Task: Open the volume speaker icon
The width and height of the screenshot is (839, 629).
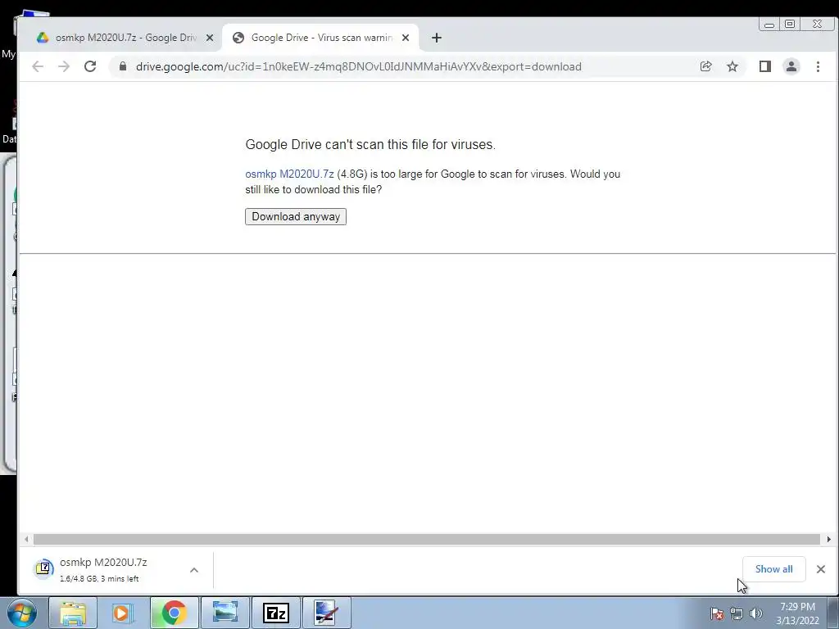Action: click(x=756, y=613)
